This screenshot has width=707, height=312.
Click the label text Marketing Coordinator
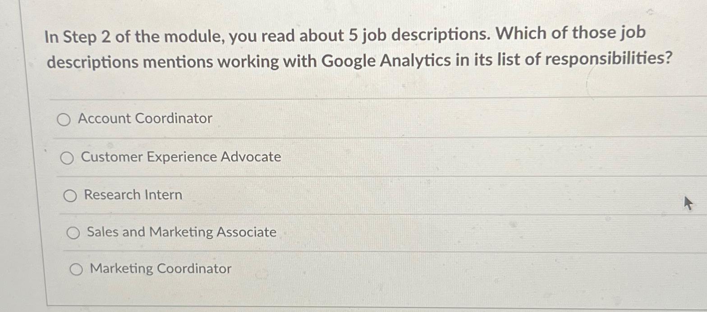[160, 269]
